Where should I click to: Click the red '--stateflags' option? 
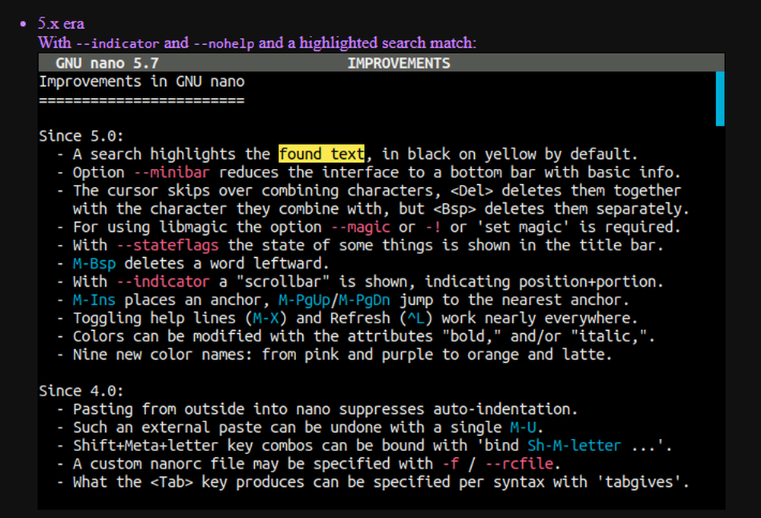coord(168,245)
